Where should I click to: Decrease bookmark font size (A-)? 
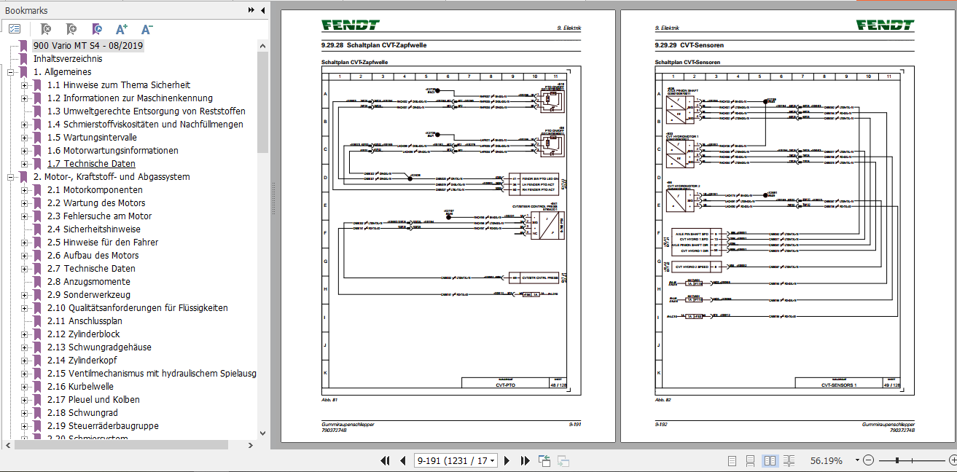point(147,29)
